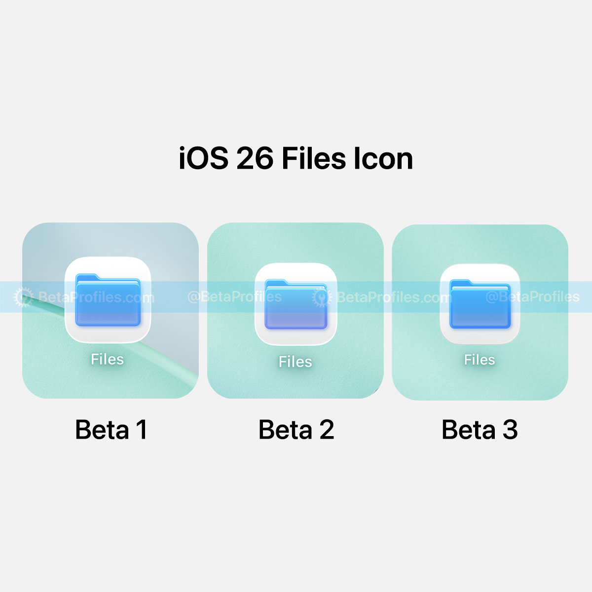Click the iOS 26 Files Icon heading
This screenshot has width=592, height=592.
coord(296,159)
